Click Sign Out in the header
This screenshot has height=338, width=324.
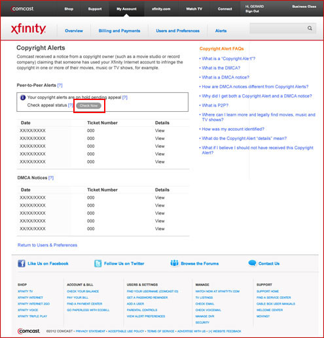(x=252, y=11)
